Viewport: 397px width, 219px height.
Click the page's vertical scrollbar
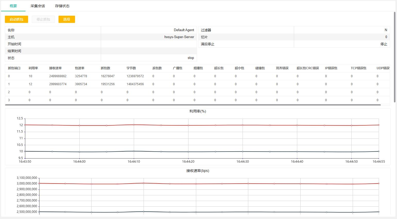pos(394,57)
